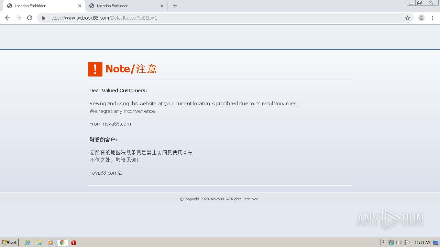Click the "From nova88.com" text
The width and height of the screenshot is (440, 247).
(x=110, y=124)
